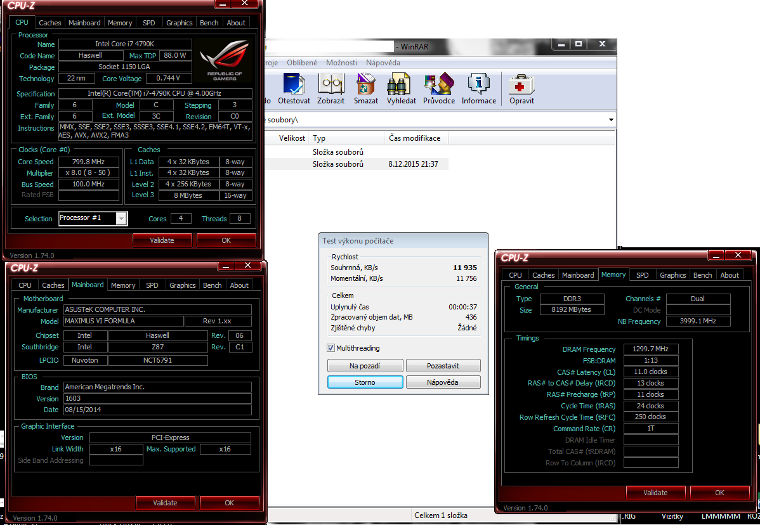Click the Threads count 8 field

click(x=239, y=218)
